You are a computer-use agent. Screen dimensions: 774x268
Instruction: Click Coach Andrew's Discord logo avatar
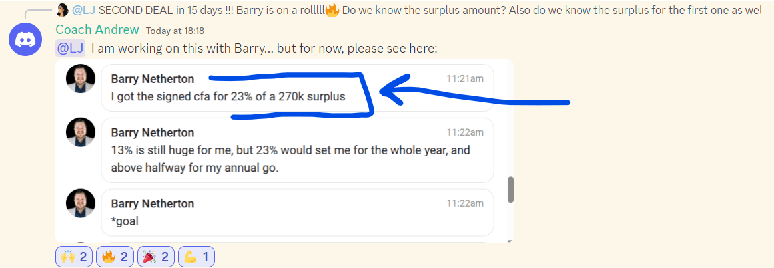(25, 40)
